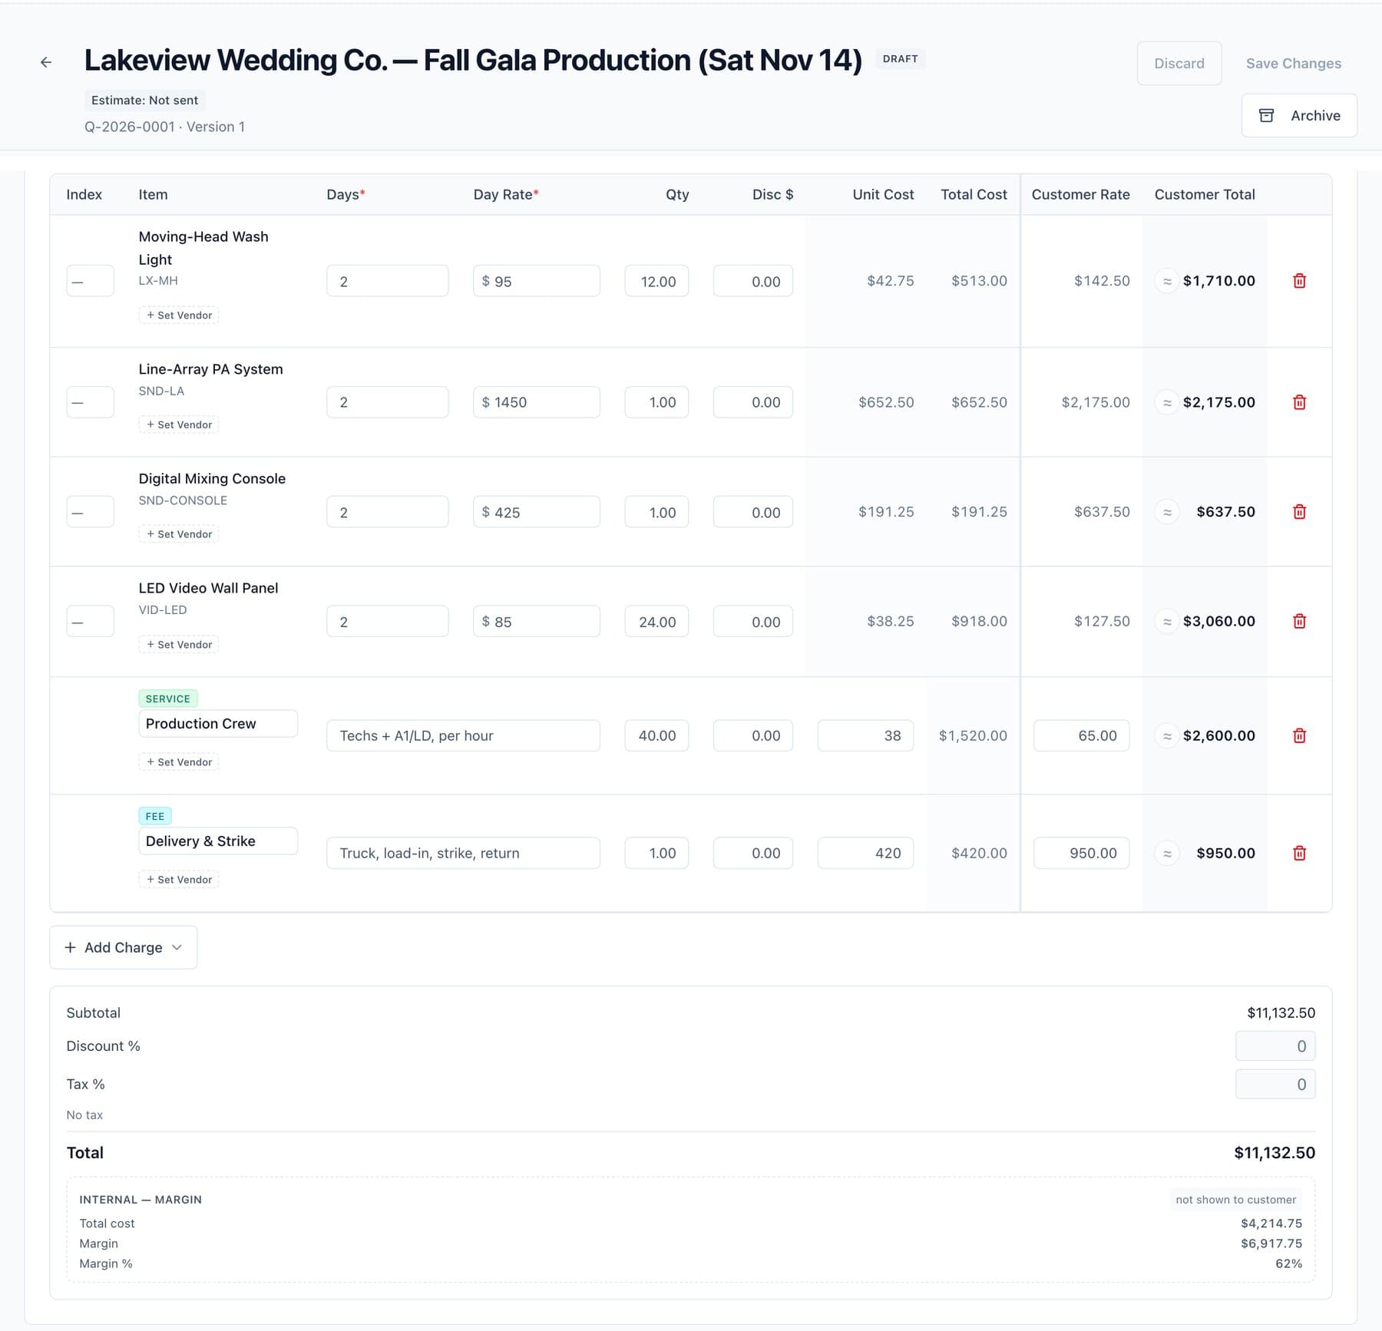This screenshot has width=1382, height=1331.
Task: Edit the 'Techs + A1/LD, per hour' description
Action: (x=463, y=735)
